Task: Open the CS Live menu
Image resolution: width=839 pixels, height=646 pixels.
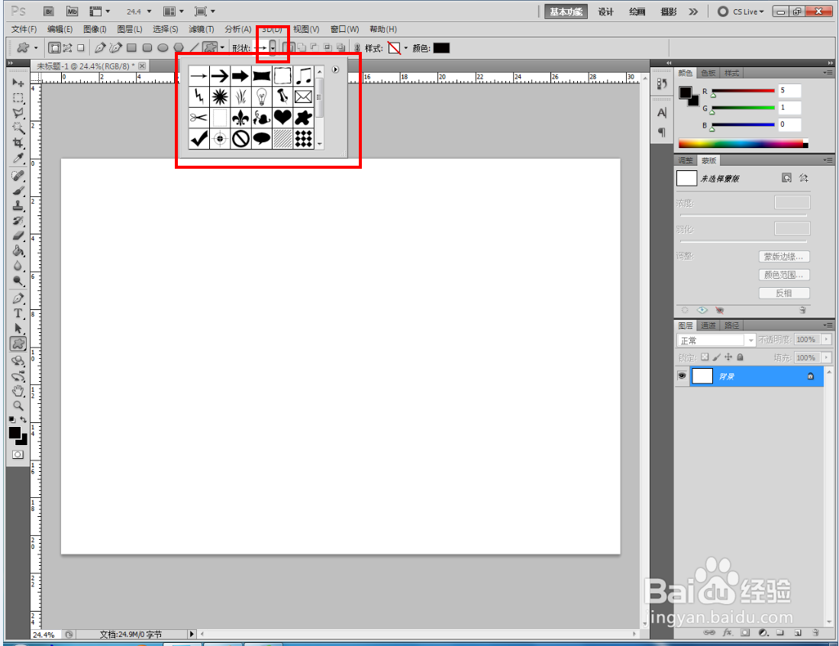Action: pos(741,11)
